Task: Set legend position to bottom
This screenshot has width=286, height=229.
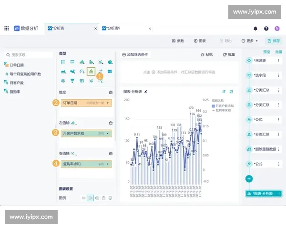Action: click(x=110, y=198)
